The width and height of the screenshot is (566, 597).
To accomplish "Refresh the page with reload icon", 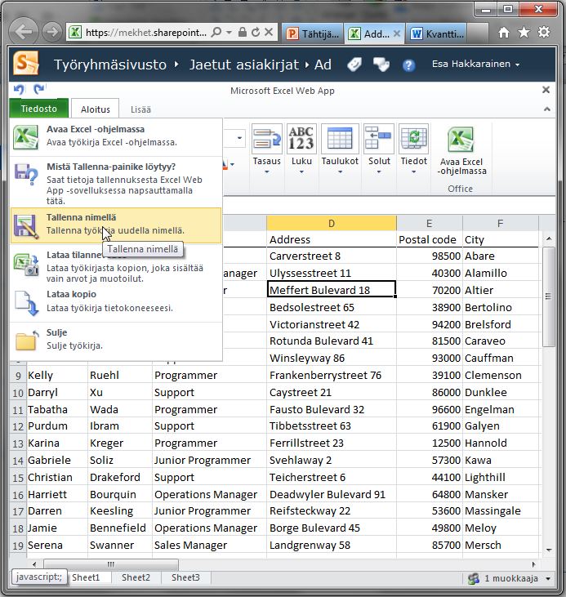I will coord(256,33).
